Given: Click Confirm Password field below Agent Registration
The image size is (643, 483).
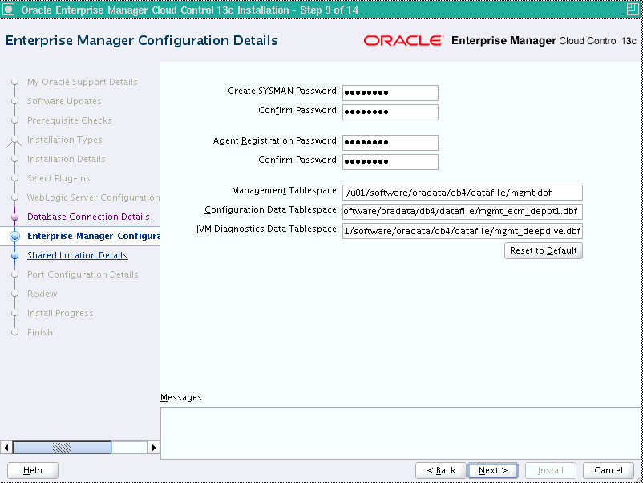Looking at the screenshot, I should pos(390,162).
